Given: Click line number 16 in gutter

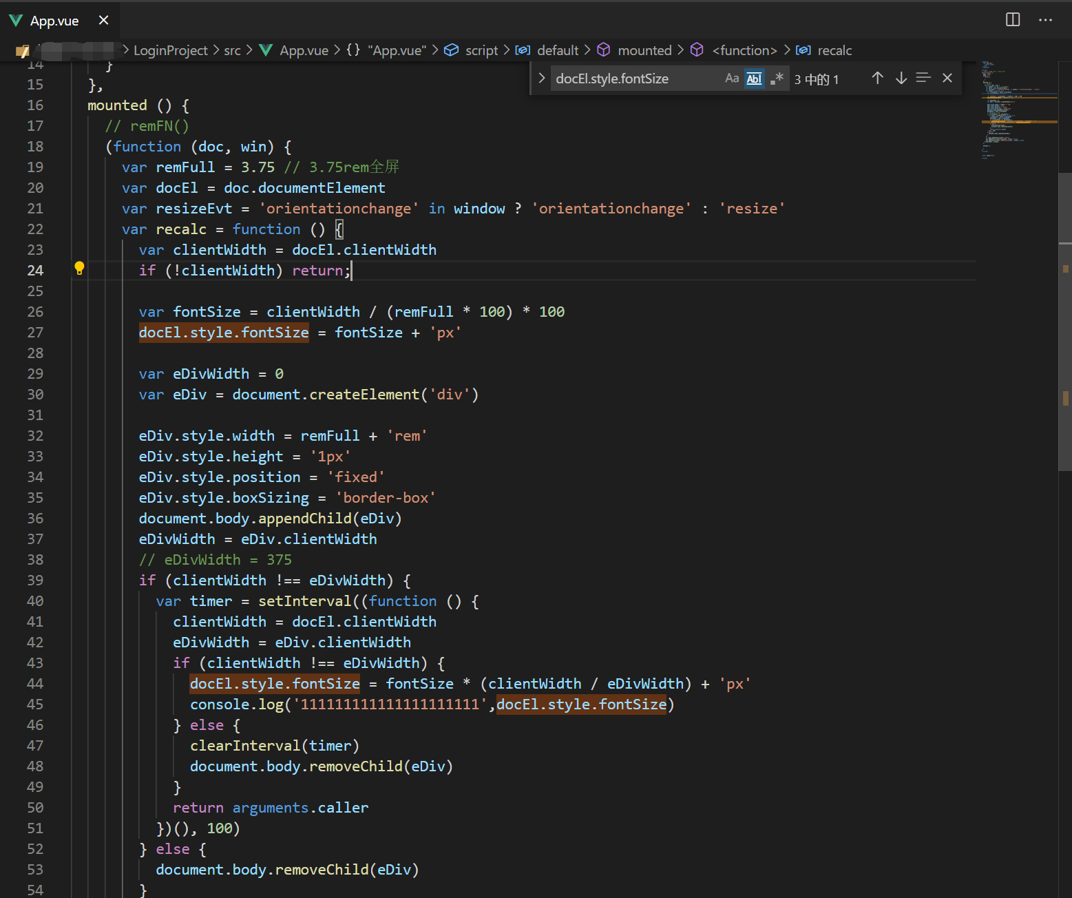Looking at the screenshot, I should pos(35,105).
